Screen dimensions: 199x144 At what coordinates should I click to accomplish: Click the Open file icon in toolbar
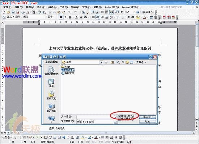(x=8, y=12)
